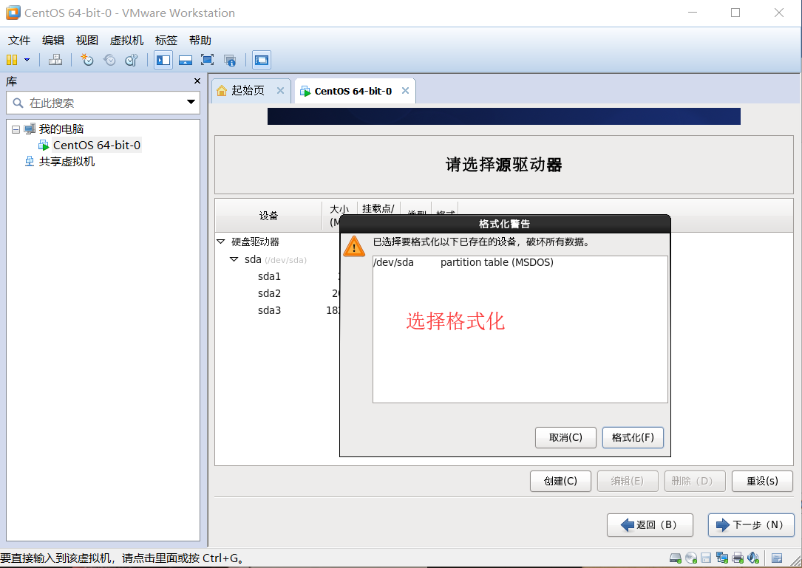The height and width of the screenshot is (568, 802).
Task: Click the 删除(D) button
Action: tap(695, 481)
